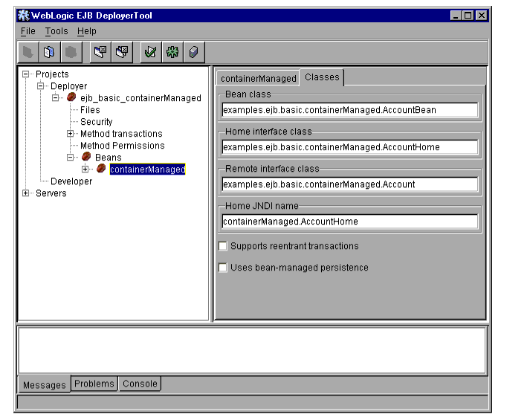Click the bean icon beside ejb_basic_containerManaged

[71, 97]
